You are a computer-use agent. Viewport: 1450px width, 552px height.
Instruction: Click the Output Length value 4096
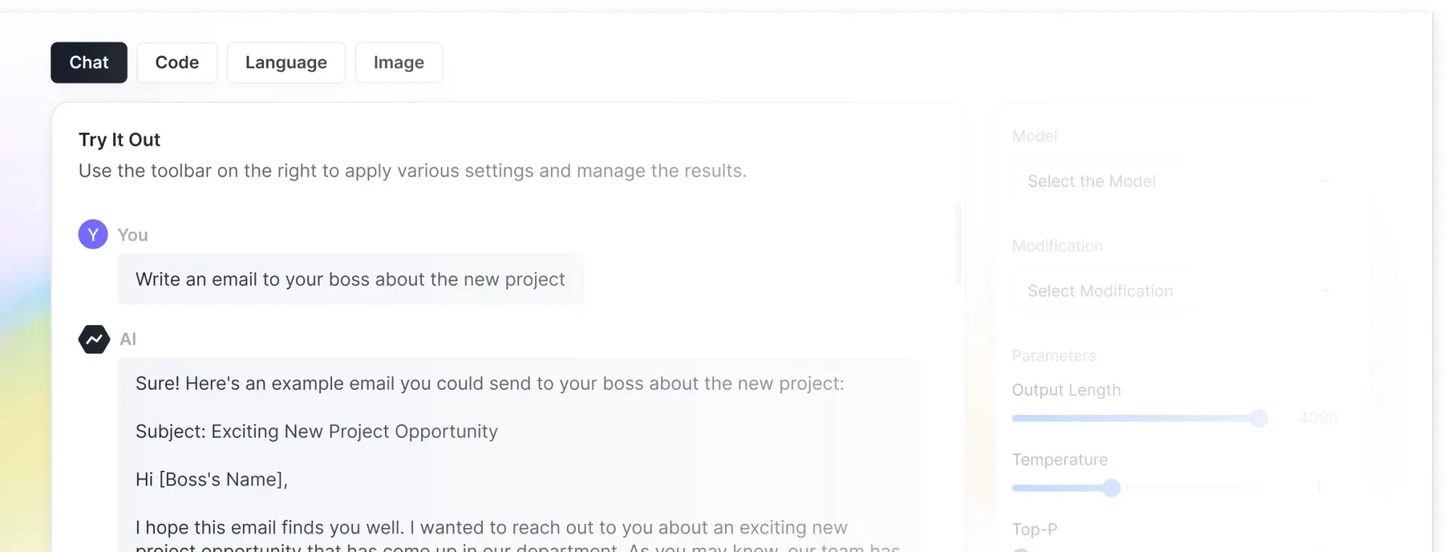tap(1318, 418)
